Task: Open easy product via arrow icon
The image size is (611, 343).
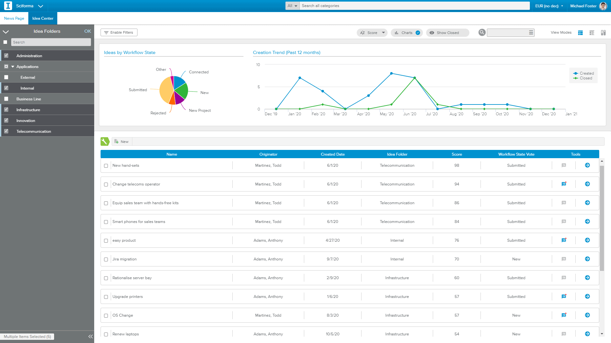Action: pyautogui.click(x=587, y=240)
